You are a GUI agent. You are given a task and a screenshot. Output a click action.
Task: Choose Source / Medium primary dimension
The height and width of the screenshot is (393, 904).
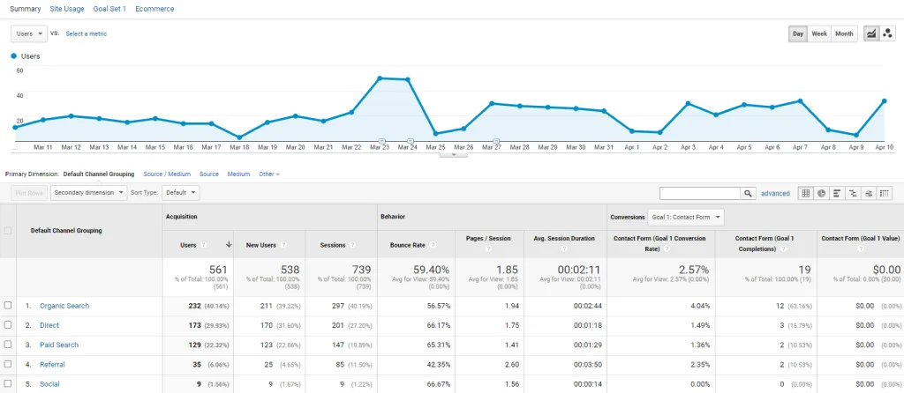coord(167,174)
